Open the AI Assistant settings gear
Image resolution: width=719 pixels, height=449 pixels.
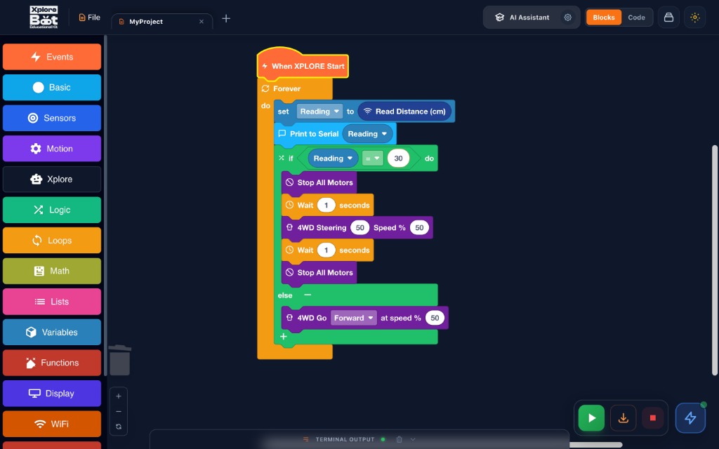click(x=567, y=17)
